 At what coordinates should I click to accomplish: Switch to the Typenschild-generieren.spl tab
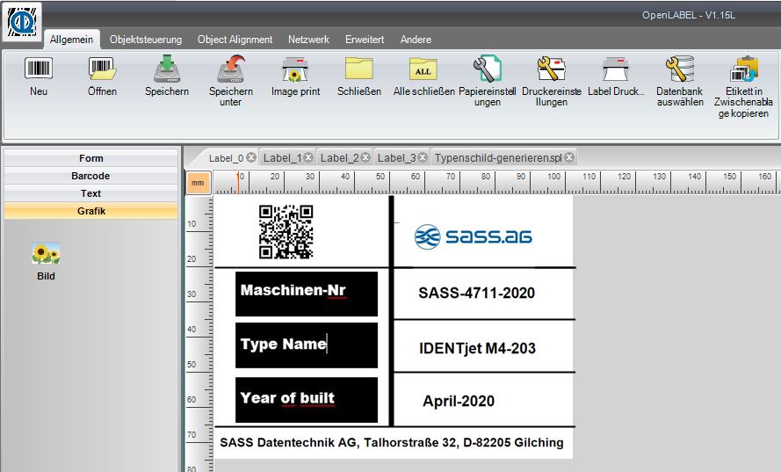point(498,158)
